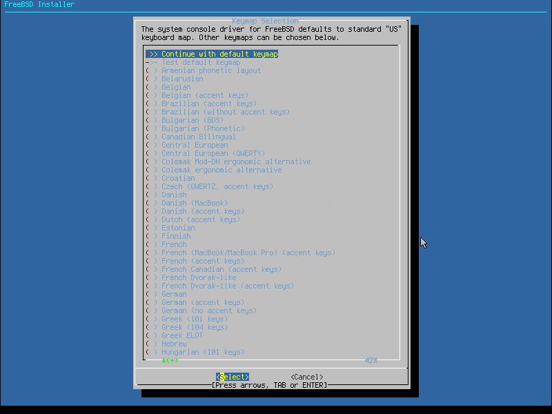Select French Canadian (accent keys) keymap
This screenshot has height=414, width=552.
tap(214, 269)
